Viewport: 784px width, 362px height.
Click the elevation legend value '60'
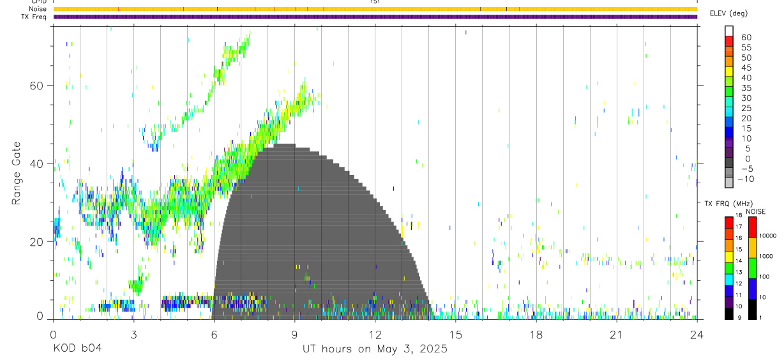(746, 38)
